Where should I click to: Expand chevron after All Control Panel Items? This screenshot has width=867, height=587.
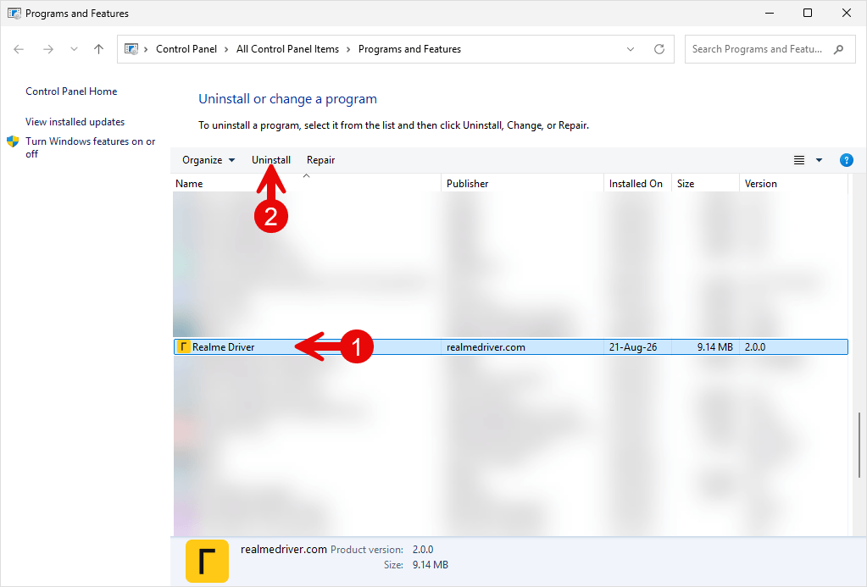pos(348,49)
